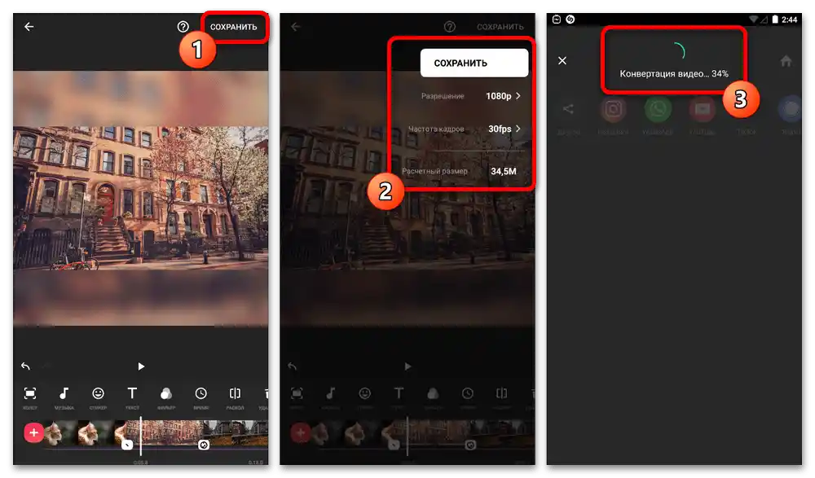Tap the circular sync notification icon, status bar
The image size is (815, 478).
pyautogui.click(x=570, y=20)
